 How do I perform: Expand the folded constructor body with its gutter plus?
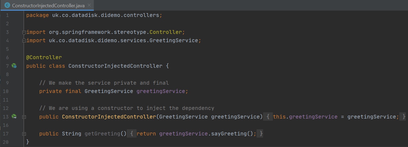(24, 117)
